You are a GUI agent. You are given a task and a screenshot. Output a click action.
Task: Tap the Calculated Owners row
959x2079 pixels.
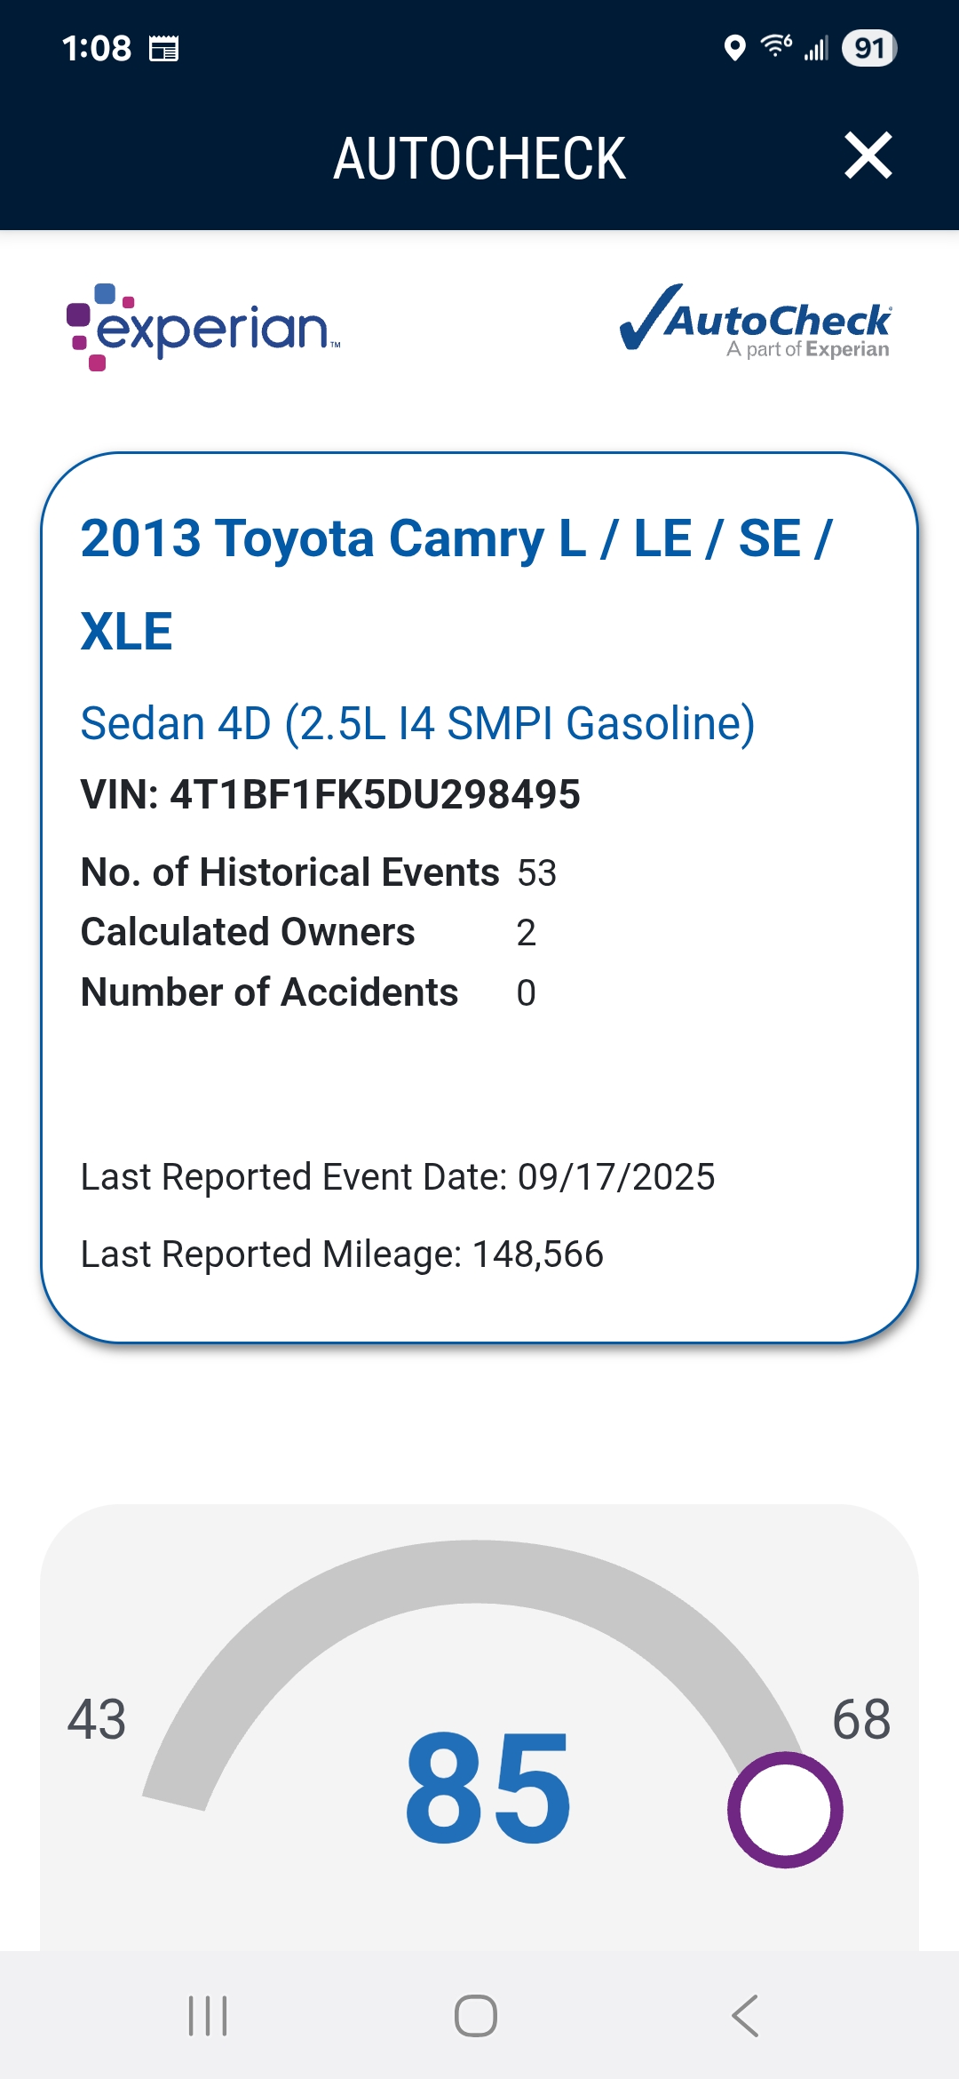tap(308, 932)
